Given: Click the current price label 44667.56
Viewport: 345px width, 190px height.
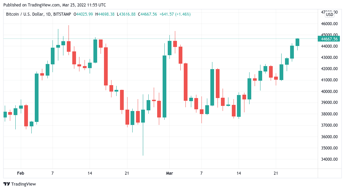Looking at the screenshot, I should [x=329, y=39].
